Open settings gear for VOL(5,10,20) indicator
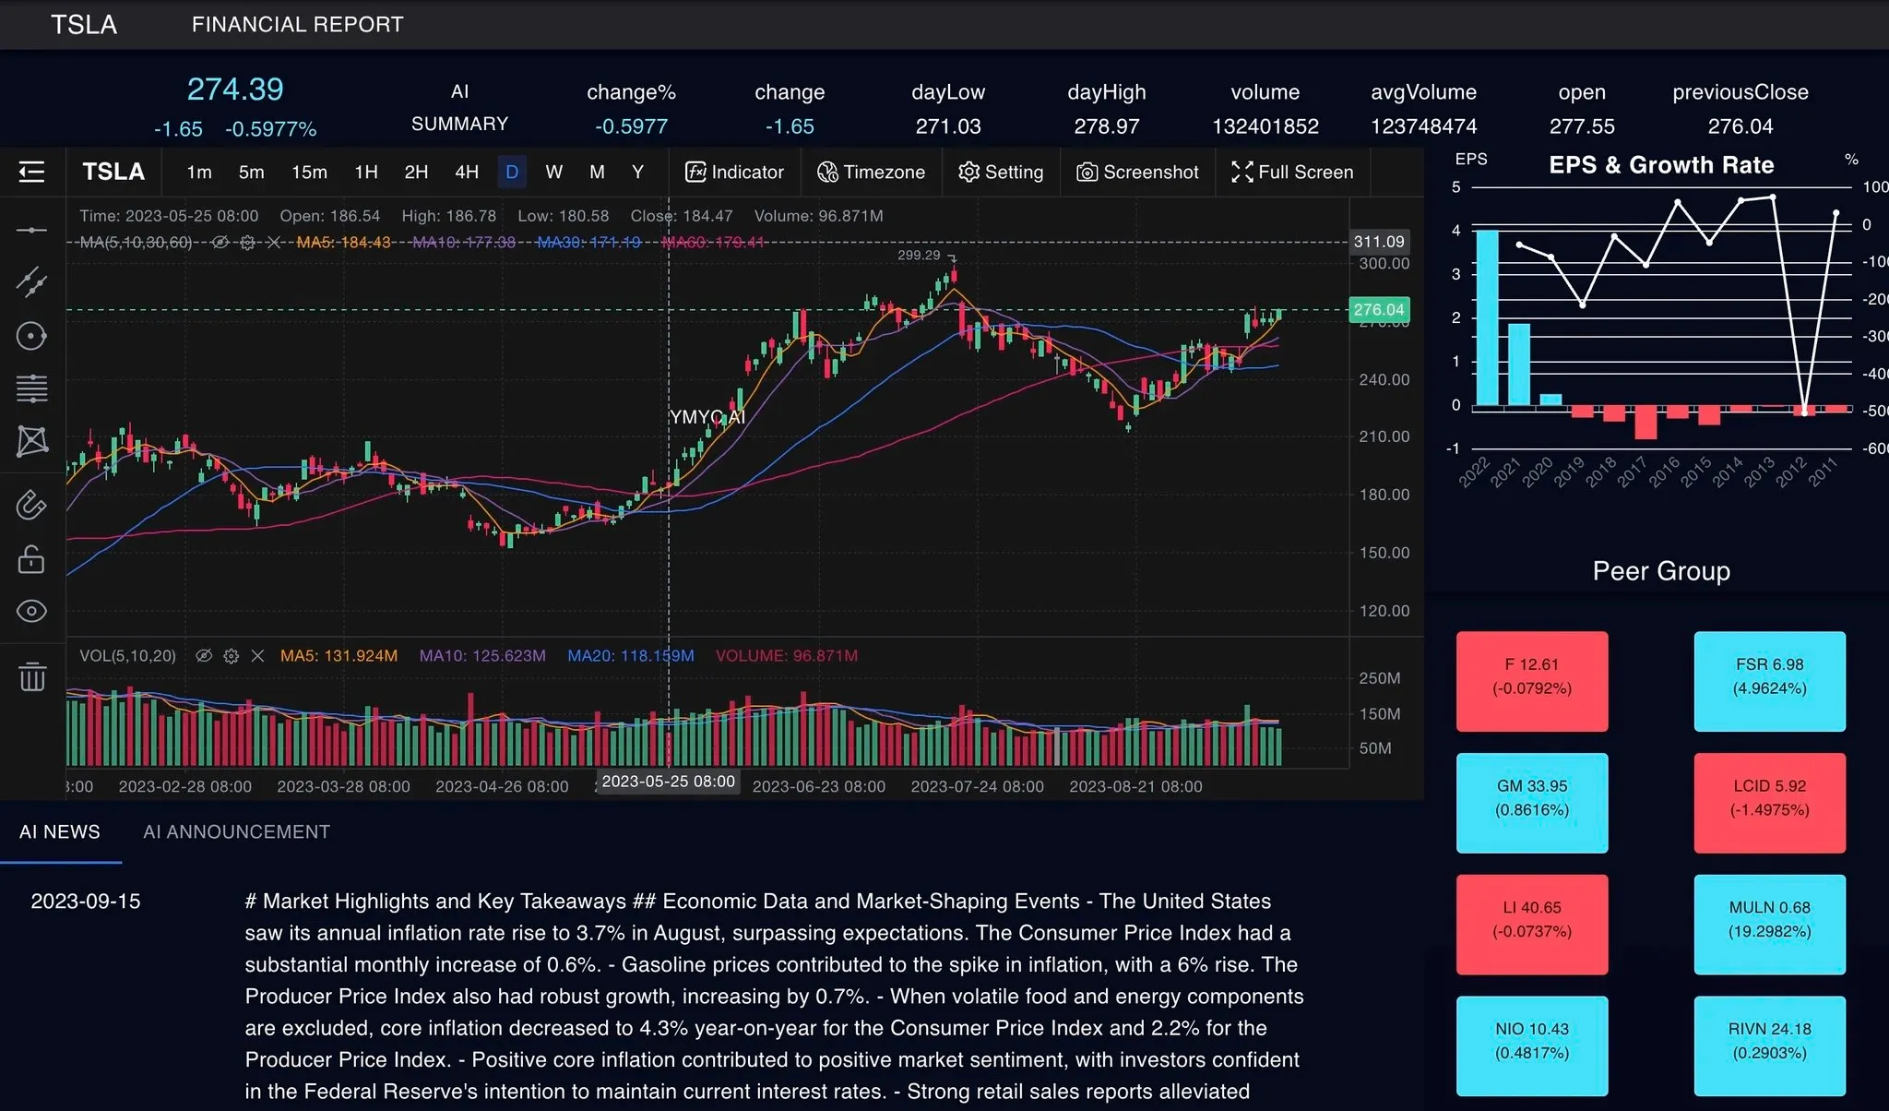The width and height of the screenshot is (1889, 1111). pos(232,655)
